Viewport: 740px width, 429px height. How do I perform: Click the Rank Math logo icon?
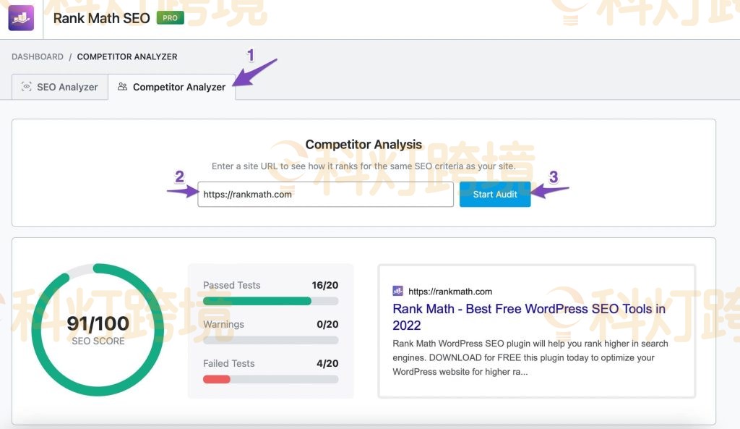[x=22, y=18]
